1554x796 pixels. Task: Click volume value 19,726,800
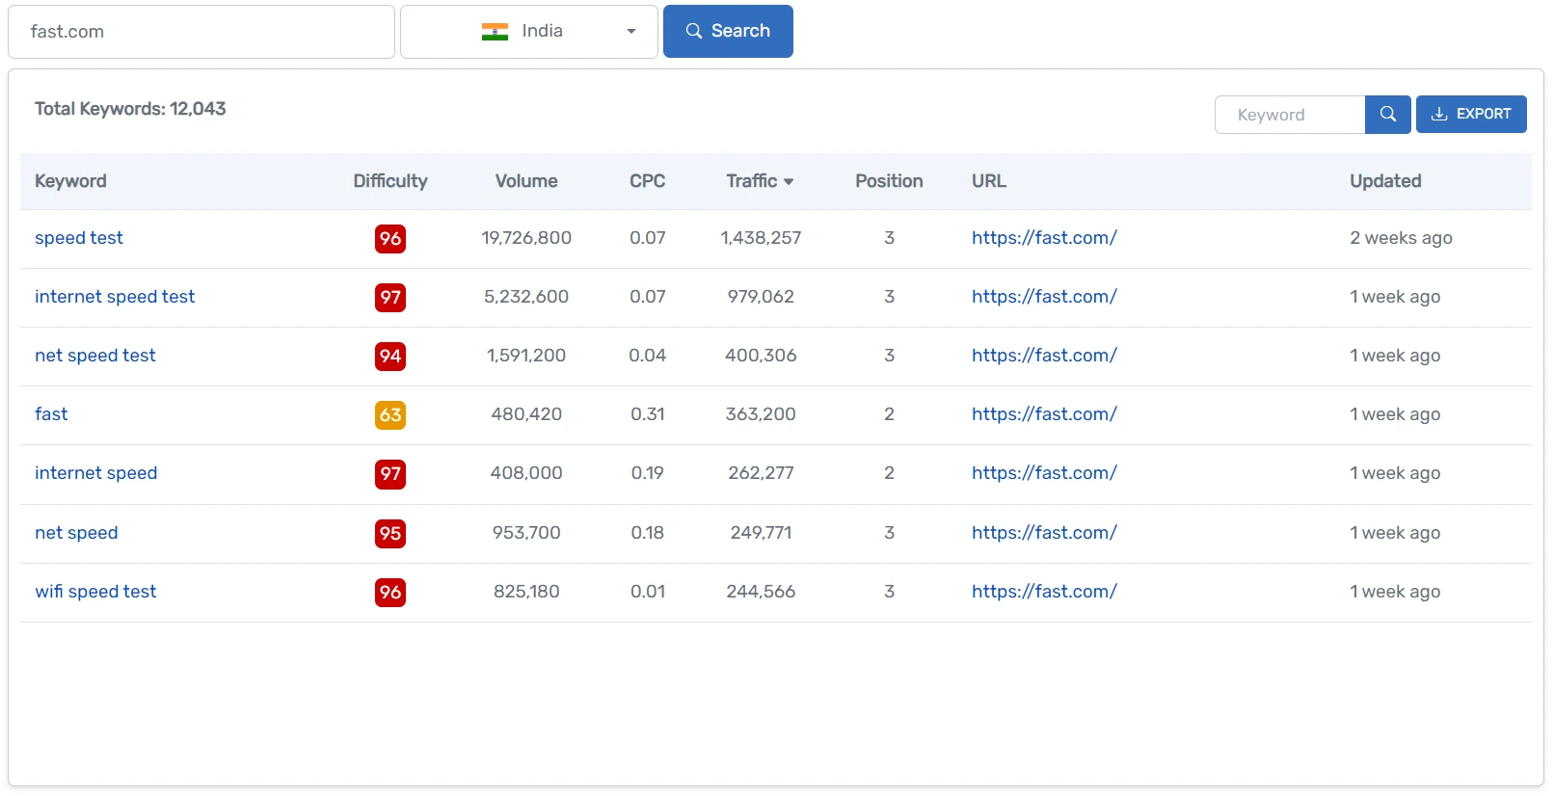tap(526, 238)
